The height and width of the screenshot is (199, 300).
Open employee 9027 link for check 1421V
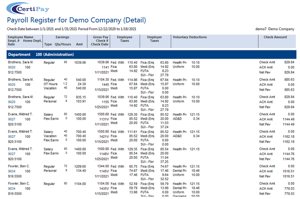pos(12,136)
